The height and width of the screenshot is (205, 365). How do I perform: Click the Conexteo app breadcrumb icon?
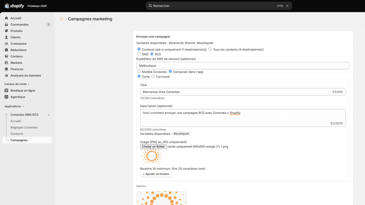(x=61, y=19)
